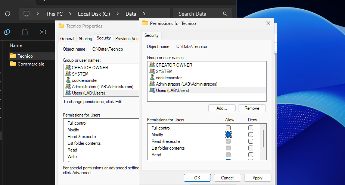Open the General tab in Tecnico Properties

67,39
